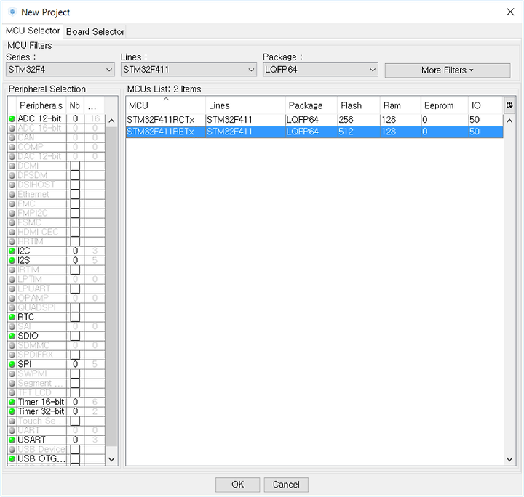Click the USART Nb value field

tap(75, 440)
